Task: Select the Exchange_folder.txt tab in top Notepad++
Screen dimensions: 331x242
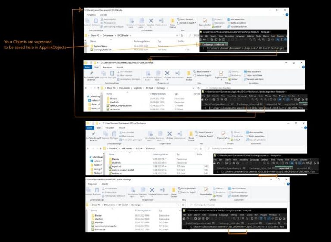Action: [x=214, y=44]
